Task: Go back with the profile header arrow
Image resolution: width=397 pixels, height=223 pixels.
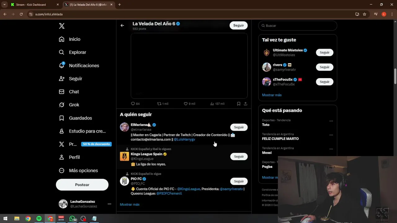Action: 122,25
